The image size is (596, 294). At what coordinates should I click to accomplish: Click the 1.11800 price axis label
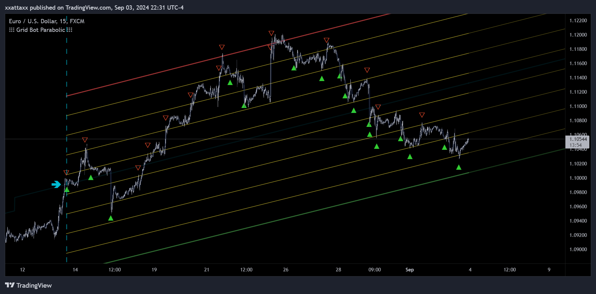click(x=578, y=49)
